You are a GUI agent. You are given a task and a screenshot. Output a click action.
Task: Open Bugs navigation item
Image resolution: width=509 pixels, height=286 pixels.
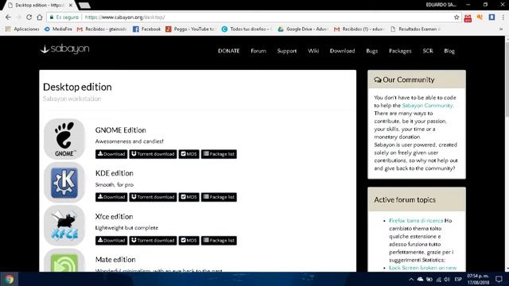(371, 51)
